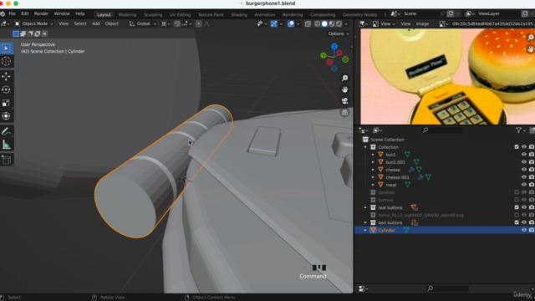Open the Window menu
This screenshot has height=301, width=535.
[x=62, y=13]
